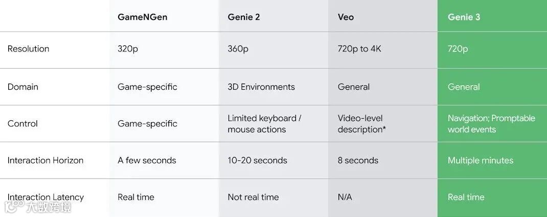Click the green Genie 3 column header
This screenshot has height=217, width=547.
[x=464, y=17]
